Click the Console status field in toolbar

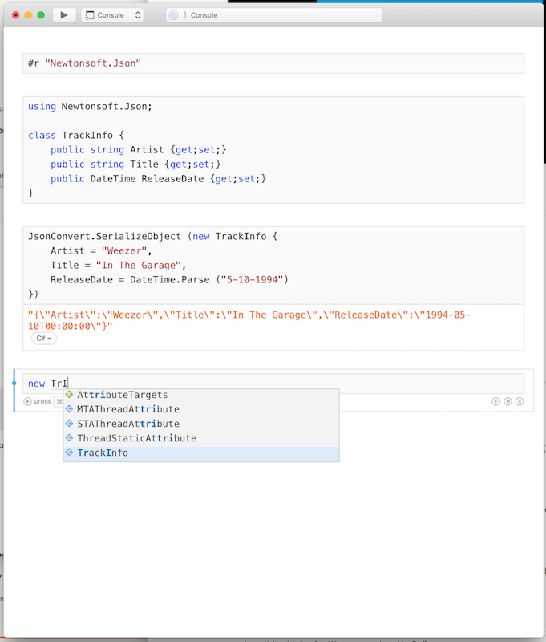pos(274,15)
